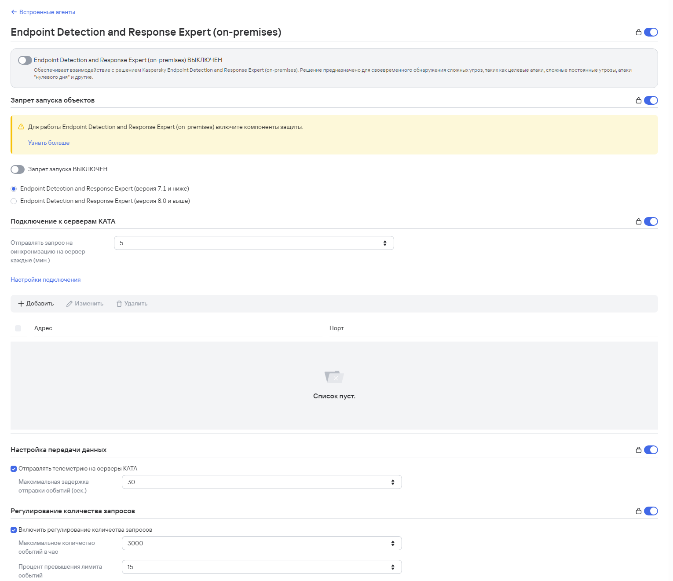Open Настройки подключения link
673x581 pixels.
46,279
